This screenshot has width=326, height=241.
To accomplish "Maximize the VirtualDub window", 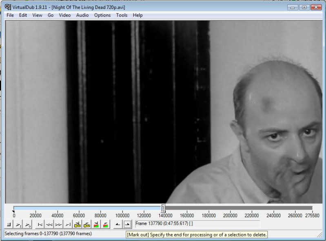I will click(x=304, y=7).
